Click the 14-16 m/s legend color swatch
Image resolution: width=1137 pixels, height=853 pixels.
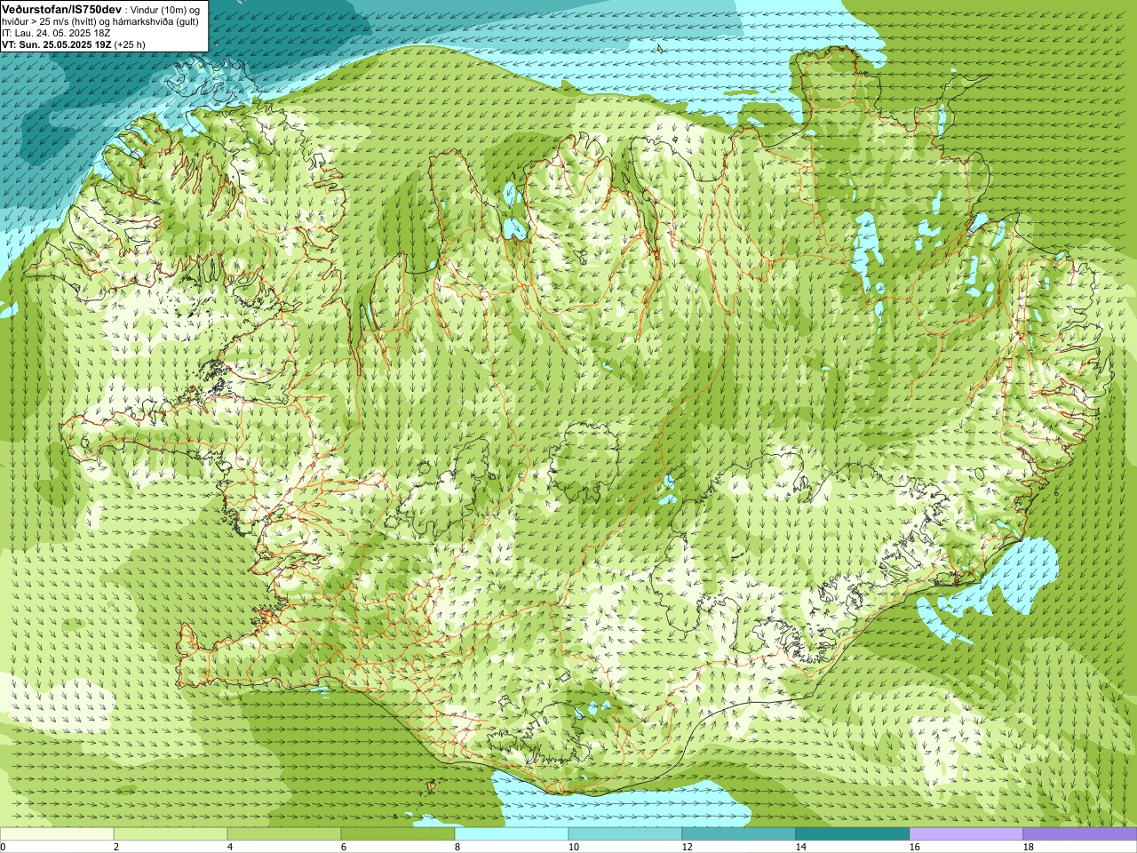pos(853,834)
